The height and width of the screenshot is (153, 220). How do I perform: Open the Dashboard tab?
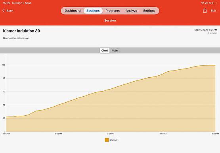coord(73,11)
